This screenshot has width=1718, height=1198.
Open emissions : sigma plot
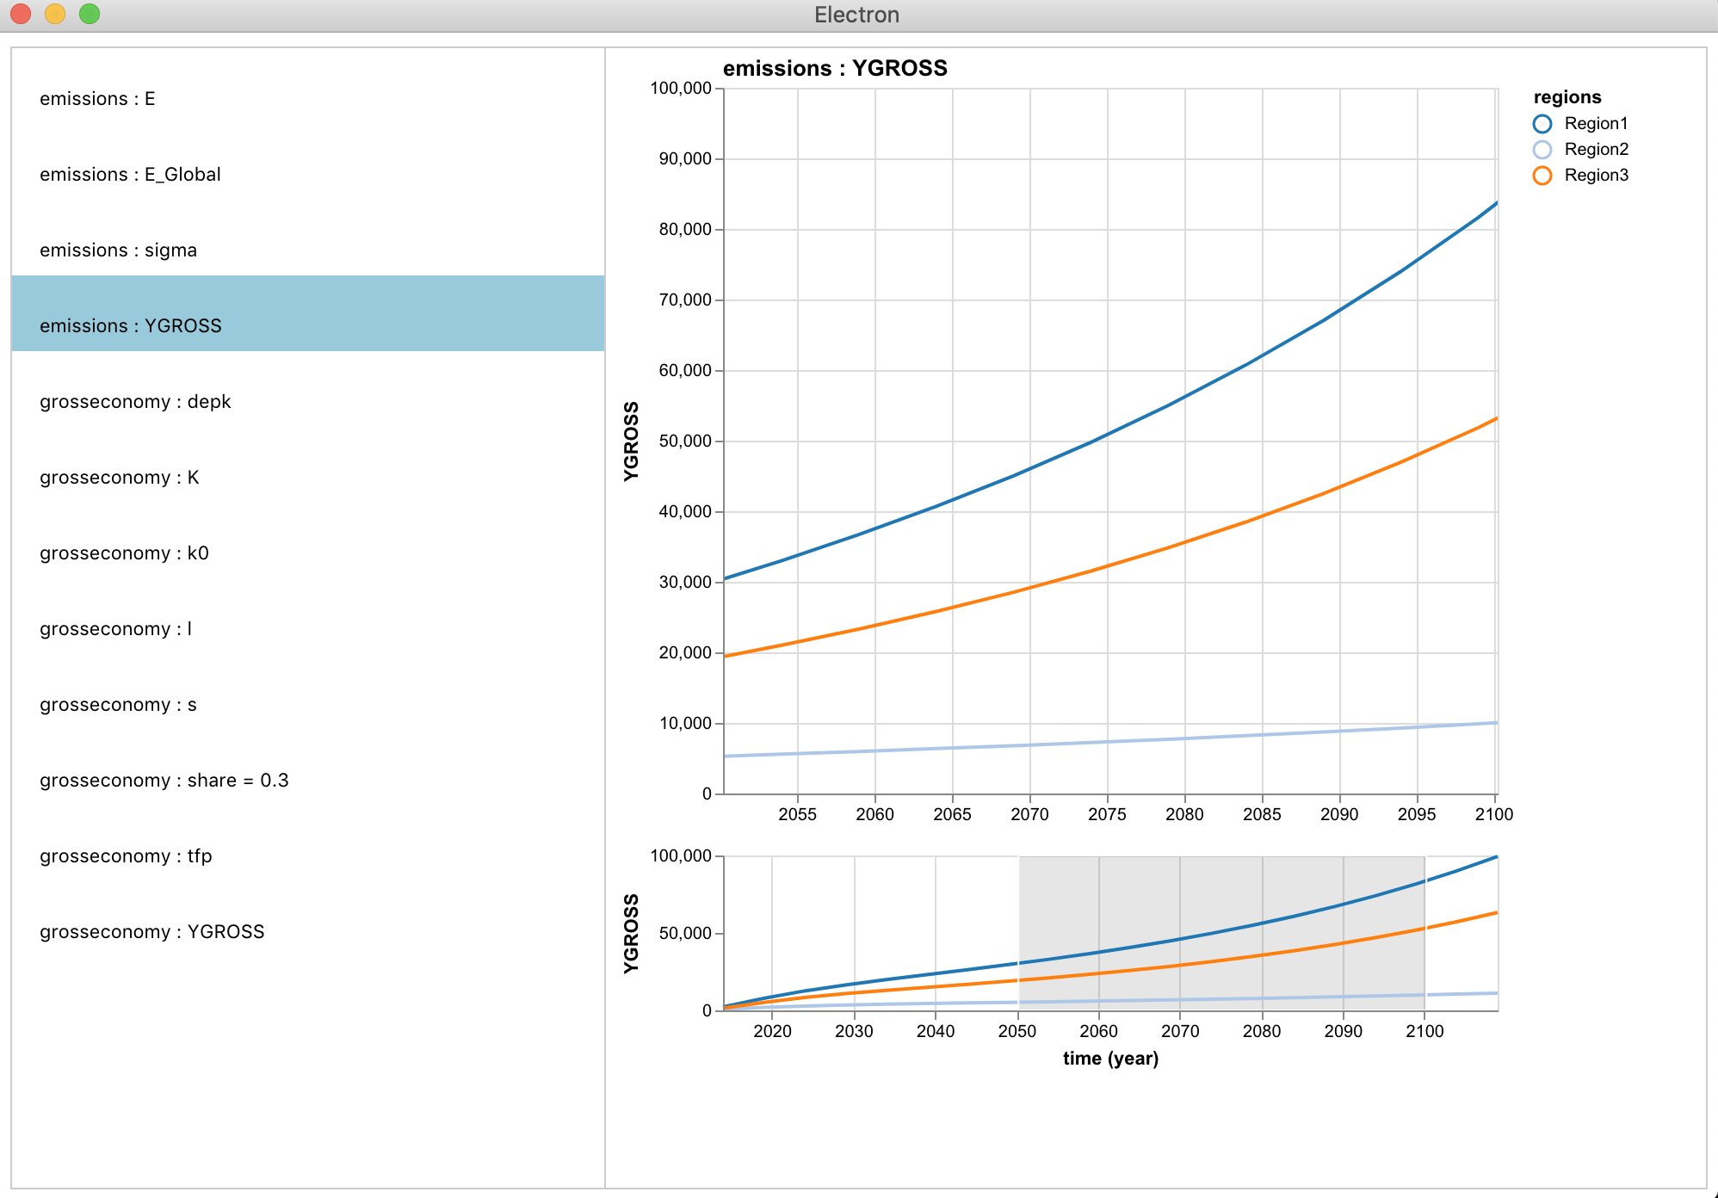pos(118,250)
